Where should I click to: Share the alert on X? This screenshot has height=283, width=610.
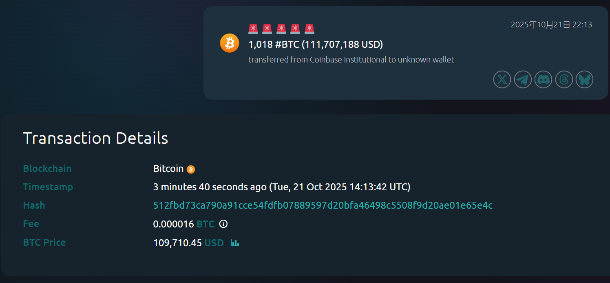(x=502, y=79)
